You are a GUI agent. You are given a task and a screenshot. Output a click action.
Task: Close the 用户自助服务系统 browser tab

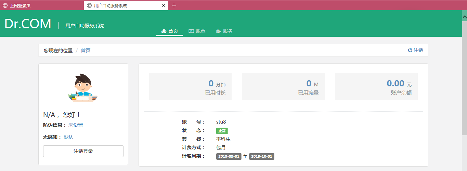pos(164,5)
